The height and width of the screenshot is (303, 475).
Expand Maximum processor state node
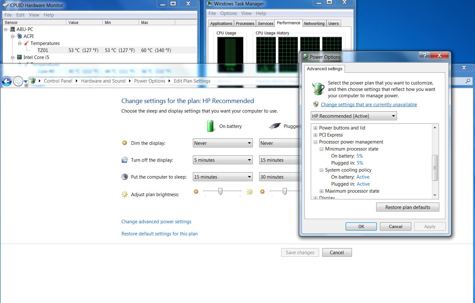coord(321,191)
